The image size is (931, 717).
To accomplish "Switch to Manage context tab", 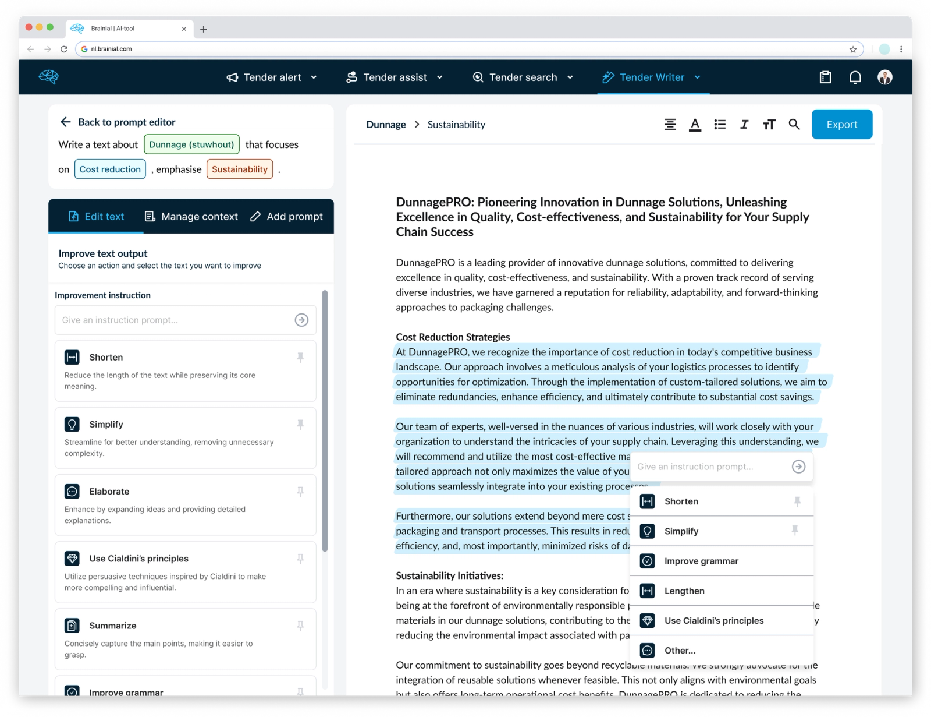I will click(191, 216).
